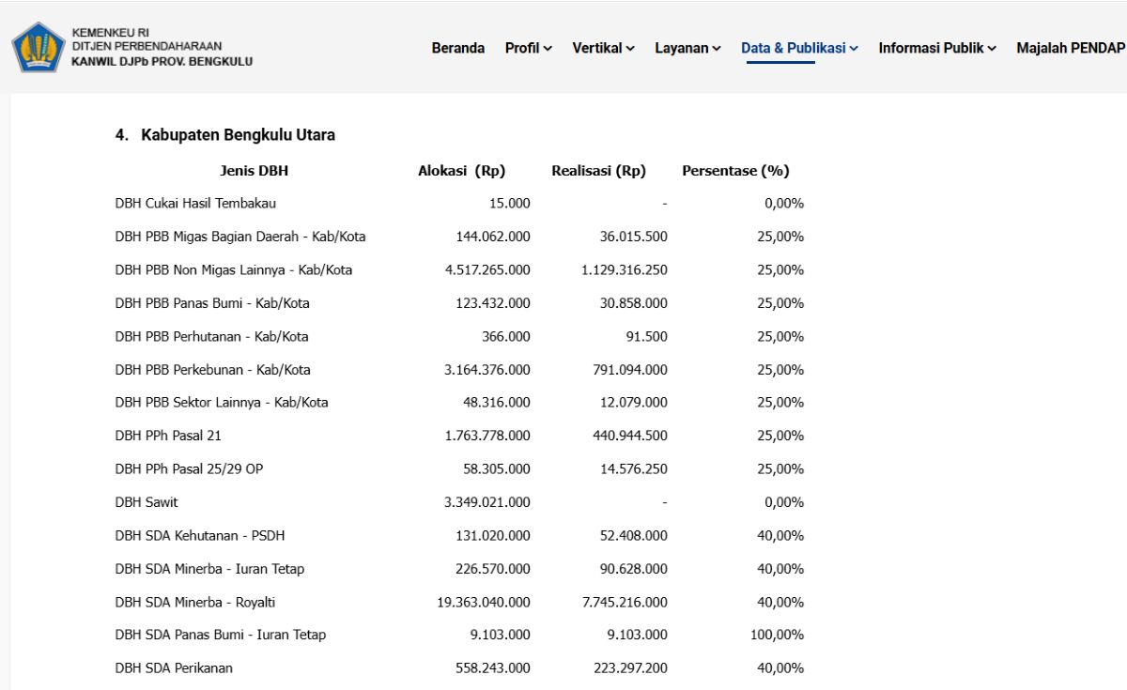The height and width of the screenshot is (690, 1127).
Task: Open Data & Publikasi menu
Action: click(x=800, y=48)
